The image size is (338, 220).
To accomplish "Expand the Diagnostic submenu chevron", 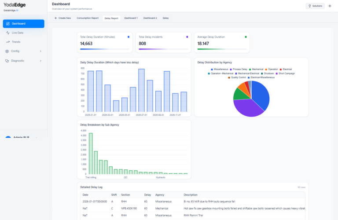I will click(x=40, y=61).
